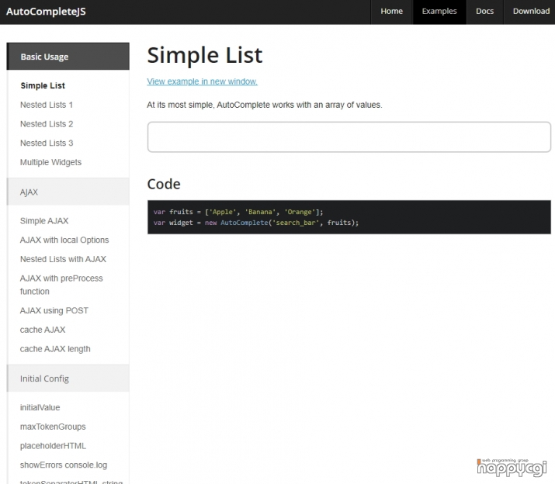Open Simple AJAX example

tap(44, 221)
